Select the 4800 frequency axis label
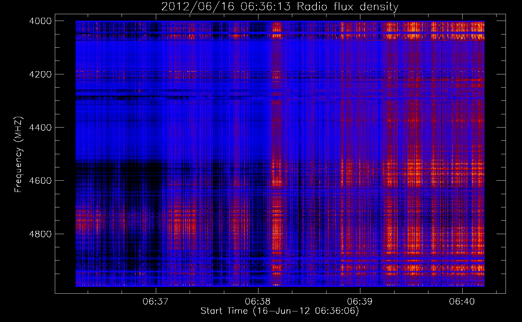The height and width of the screenshot is (322, 522). point(40,234)
